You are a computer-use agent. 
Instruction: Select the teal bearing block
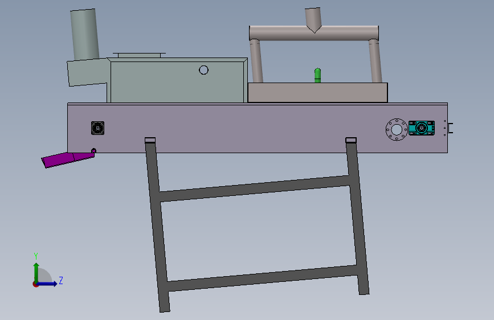[422, 128]
